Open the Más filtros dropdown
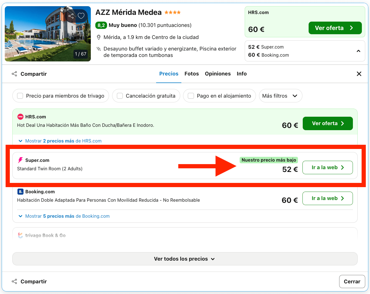This screenshot has width=370, height=294. 280,96
